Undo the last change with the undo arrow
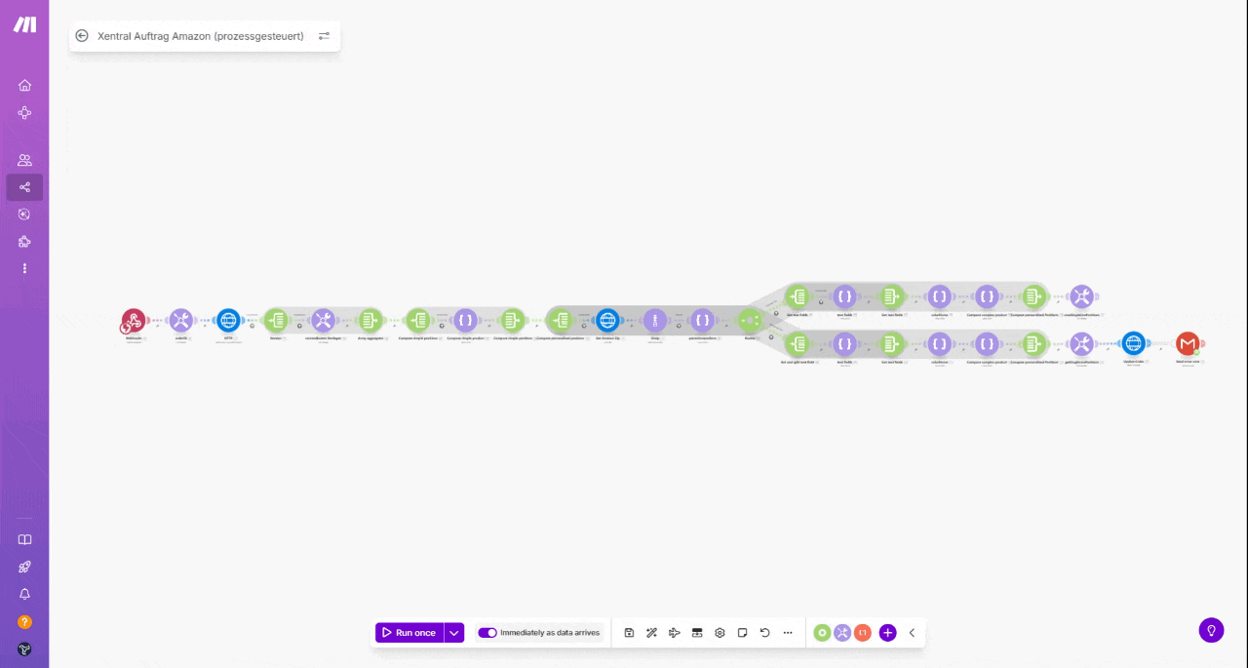 click(765, 632)
